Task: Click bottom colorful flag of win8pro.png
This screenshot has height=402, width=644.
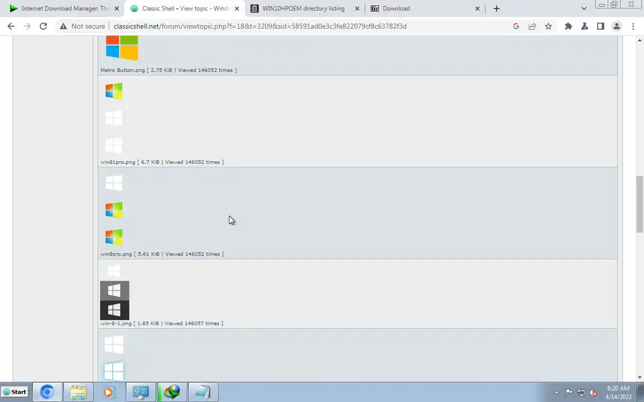Action: click(x=114, y=237)
